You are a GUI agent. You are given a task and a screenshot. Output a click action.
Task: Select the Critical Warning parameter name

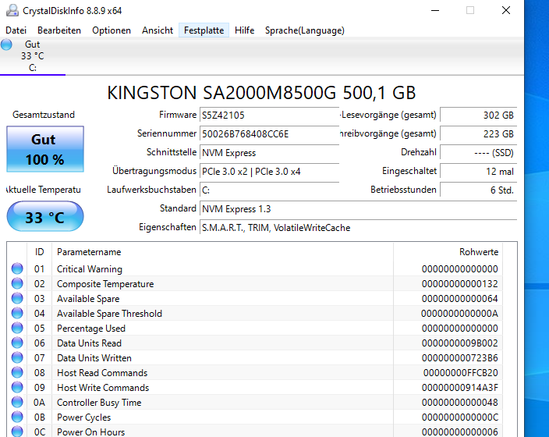tap(90, 269)
